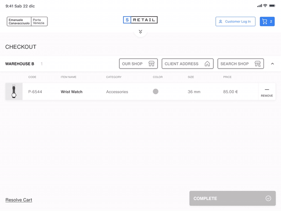The height and width of the screenshot is (211, 281).
Task: Click the Porta Venezia store label
Action: pos(39,22)
